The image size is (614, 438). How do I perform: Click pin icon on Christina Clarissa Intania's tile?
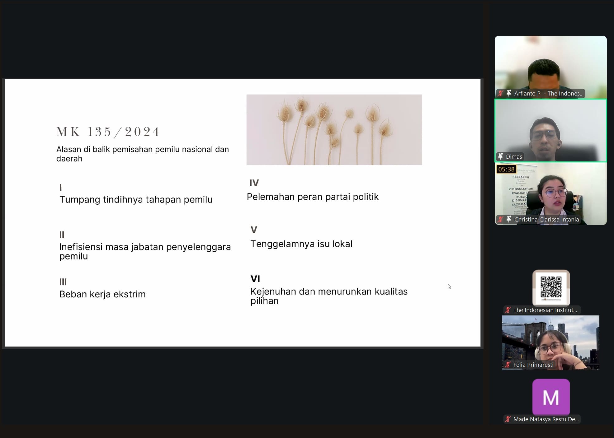click(x=509, y=219)
